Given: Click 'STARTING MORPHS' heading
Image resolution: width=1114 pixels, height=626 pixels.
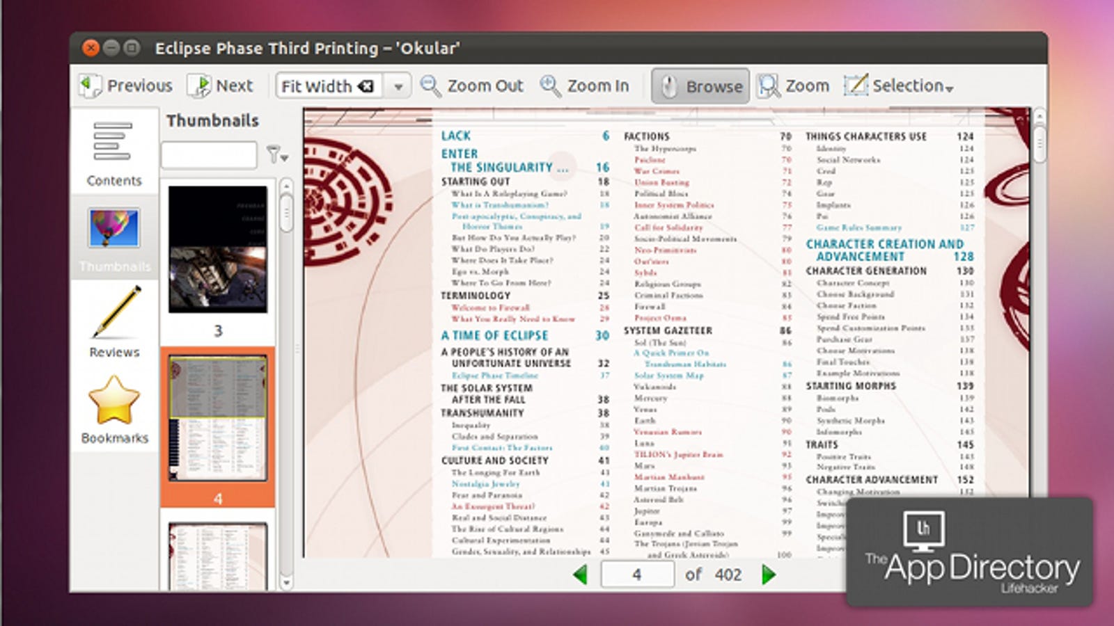Looking at the screenshot, I should pos(851,386).
